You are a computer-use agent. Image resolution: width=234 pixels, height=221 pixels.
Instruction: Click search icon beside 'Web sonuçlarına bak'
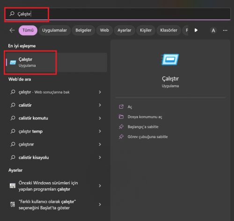coord(13,92)
